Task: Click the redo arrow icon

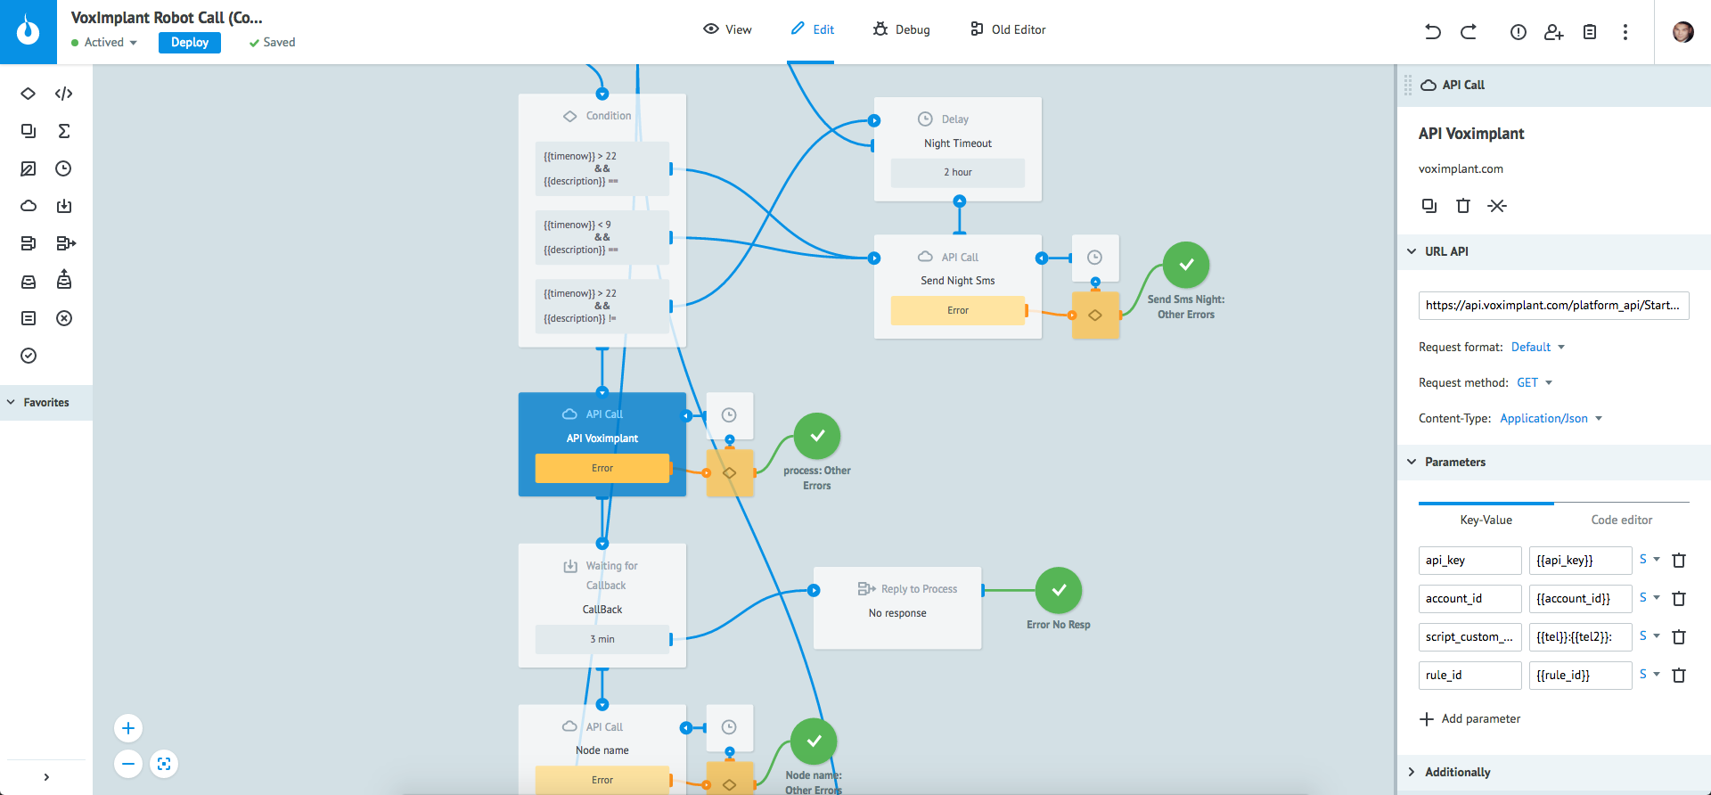Action: tap(1469, 32)
